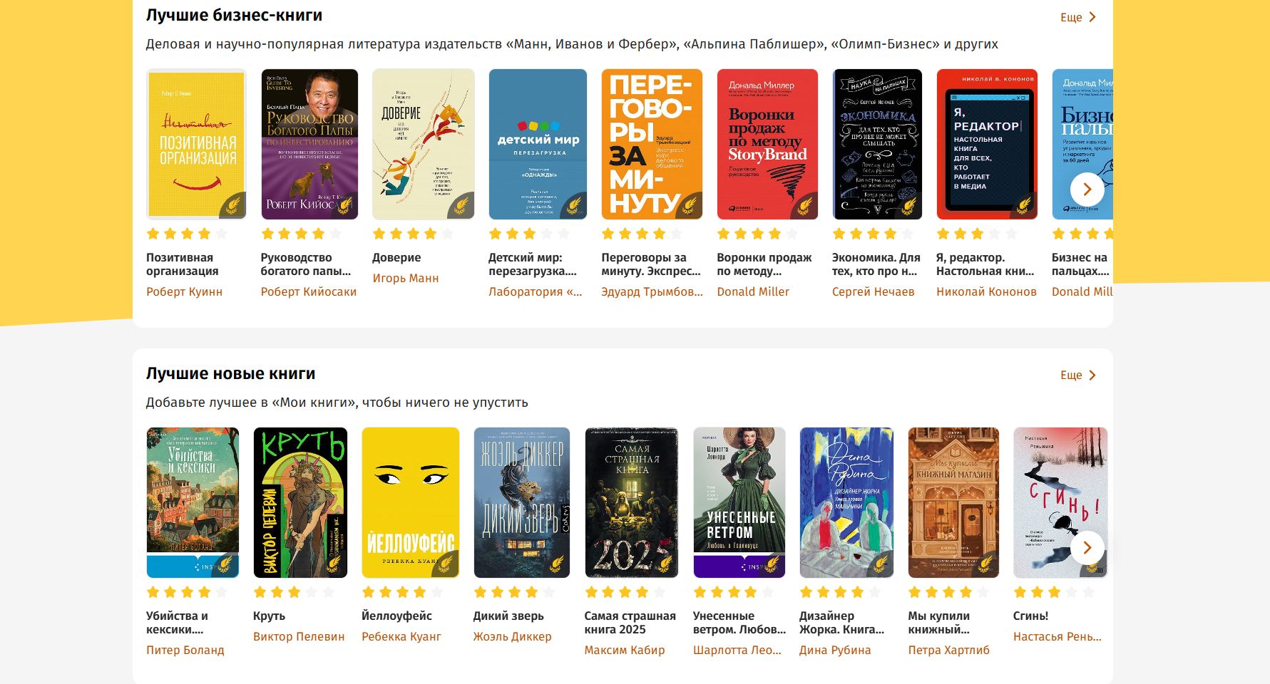The width and height of the screenshot is (1270, 684).
Task: Open the 'Убийства и кексики' book cover
Action: pyautogui.click(x=193, y=502)
